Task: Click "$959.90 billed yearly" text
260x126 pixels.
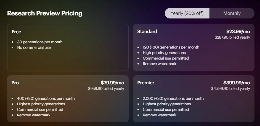Action: (106, 89)
